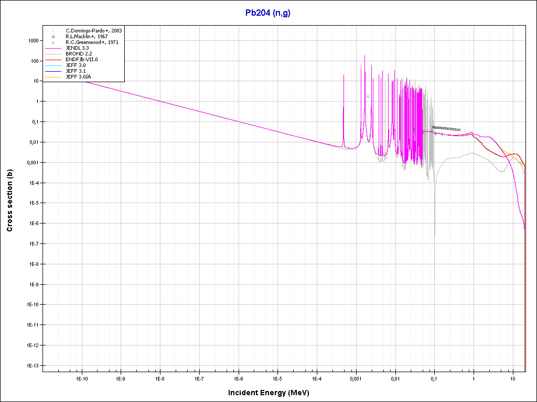Click the 1E-10 tick on the x-axis
Image resolution: width=537 pixels, height=402 pixels.
click(x=82, y=378)
